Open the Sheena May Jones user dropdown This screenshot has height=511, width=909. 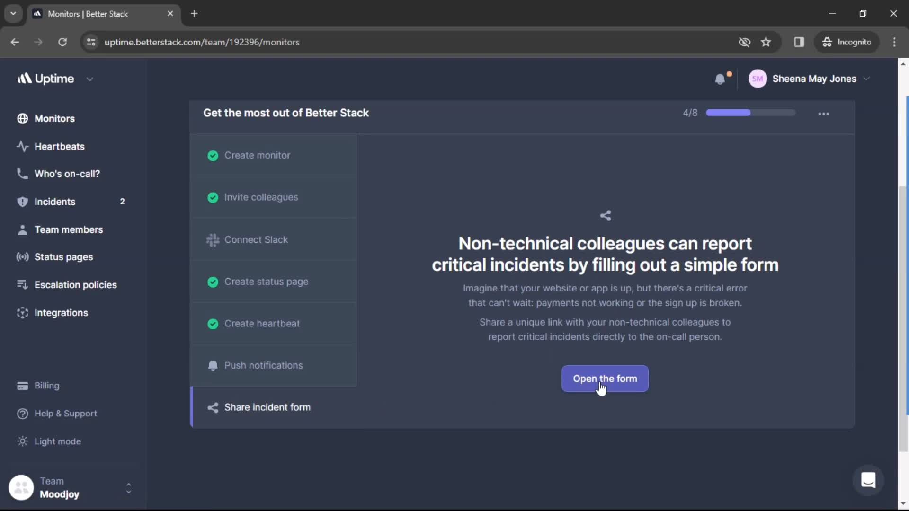pyautogui.click(x=809, y=79)
